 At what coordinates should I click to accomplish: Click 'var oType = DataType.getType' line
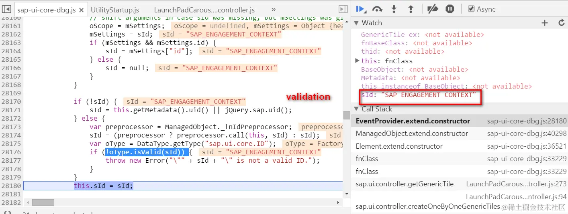[183, 143]
